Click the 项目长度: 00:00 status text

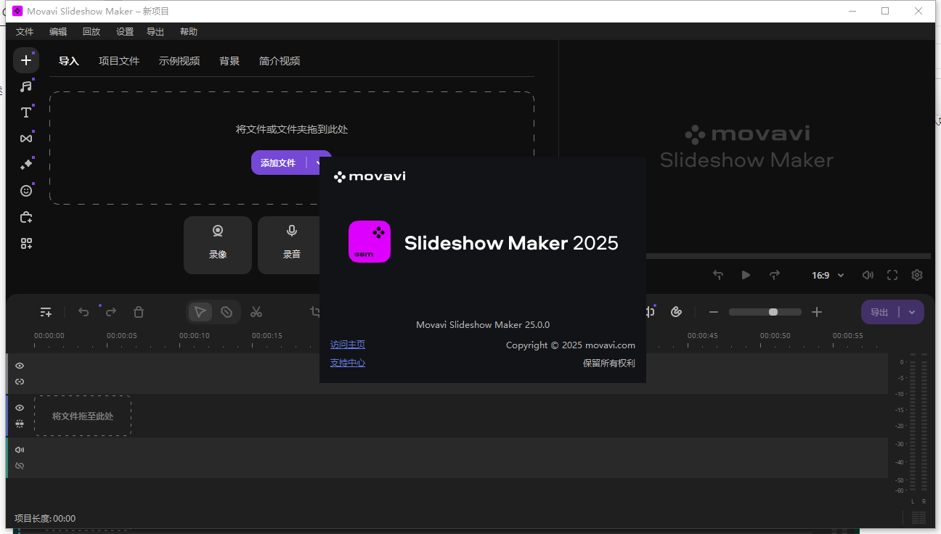[x=45, y=519]
